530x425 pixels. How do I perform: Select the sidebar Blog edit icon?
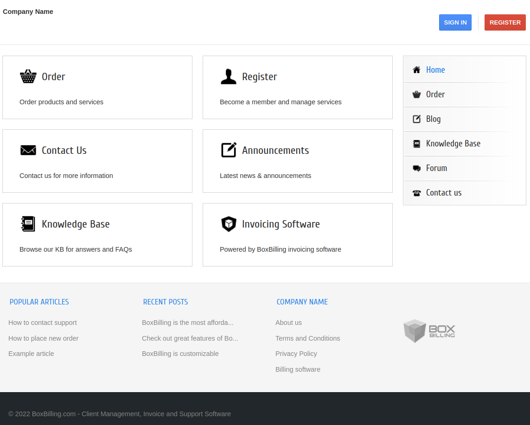click(x=416, y=119)
